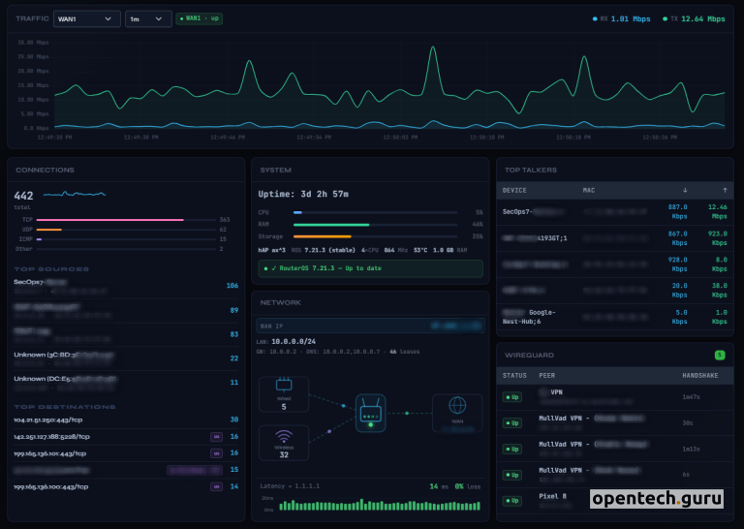The image size is (744, 529).
Task: Click the HANDSHAKE column header in WireGuard
Action: tap(700, 375)
